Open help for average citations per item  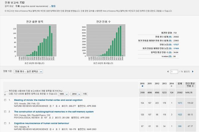click(170, 52)
